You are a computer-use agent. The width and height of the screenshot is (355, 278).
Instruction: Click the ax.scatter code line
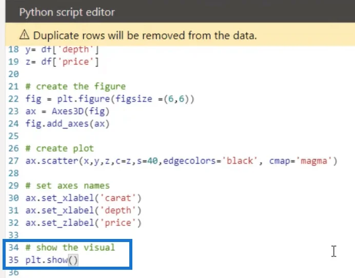coord(182,161)
